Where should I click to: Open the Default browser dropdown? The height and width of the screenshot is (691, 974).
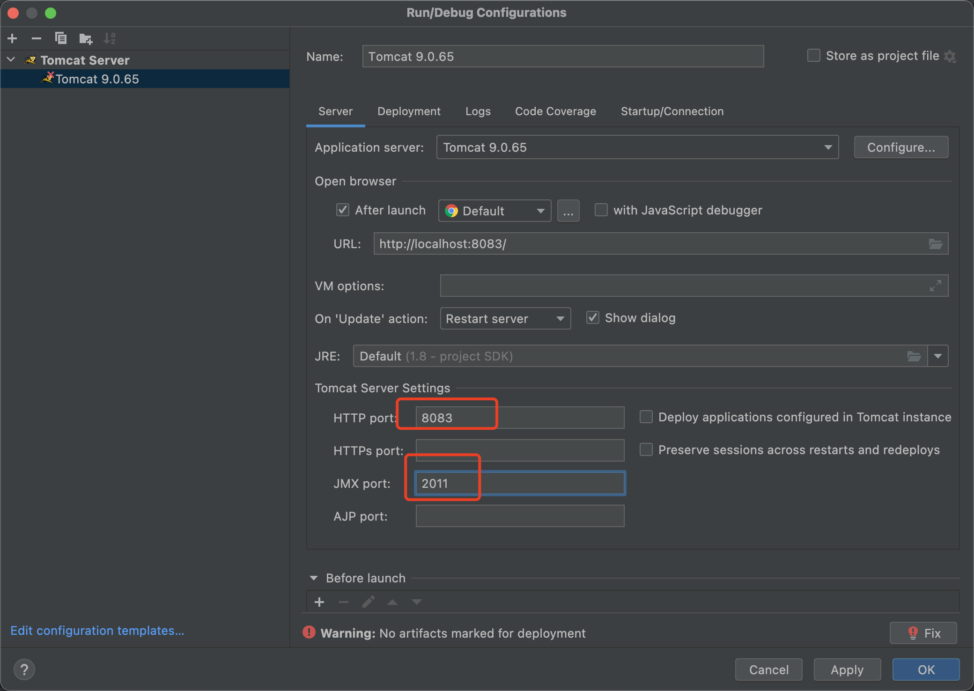pyautogui.click(x=494, y=211)
